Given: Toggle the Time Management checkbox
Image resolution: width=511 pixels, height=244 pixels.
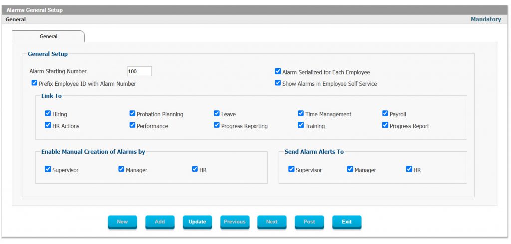Looking at the screenshot, I should [x=301, y=113].
